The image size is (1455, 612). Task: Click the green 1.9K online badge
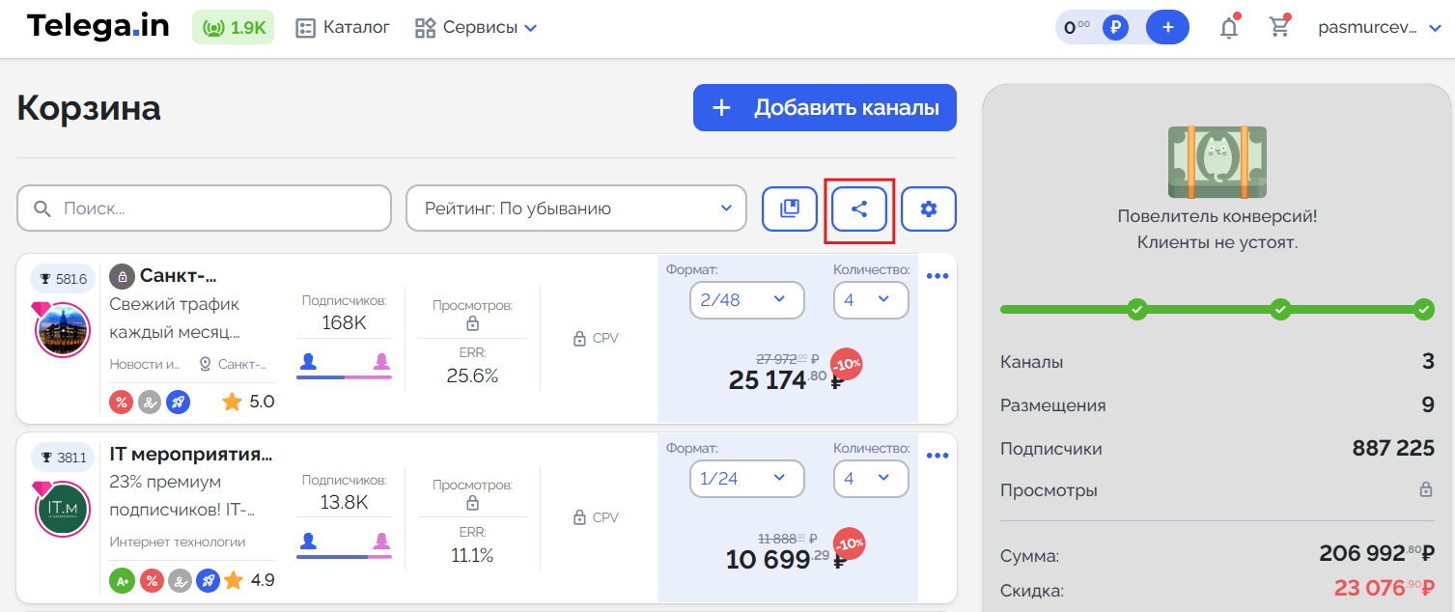[234, 28]
